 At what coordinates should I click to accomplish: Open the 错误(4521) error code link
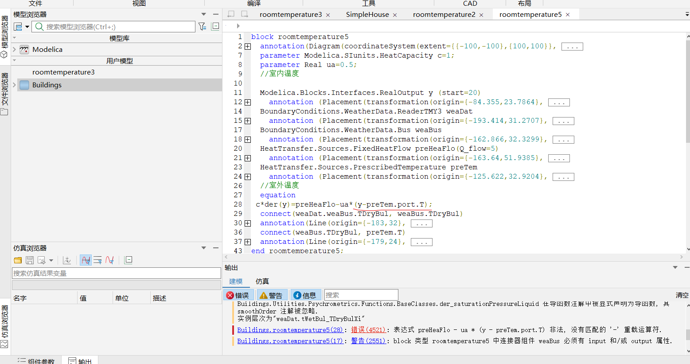point(368,330)
